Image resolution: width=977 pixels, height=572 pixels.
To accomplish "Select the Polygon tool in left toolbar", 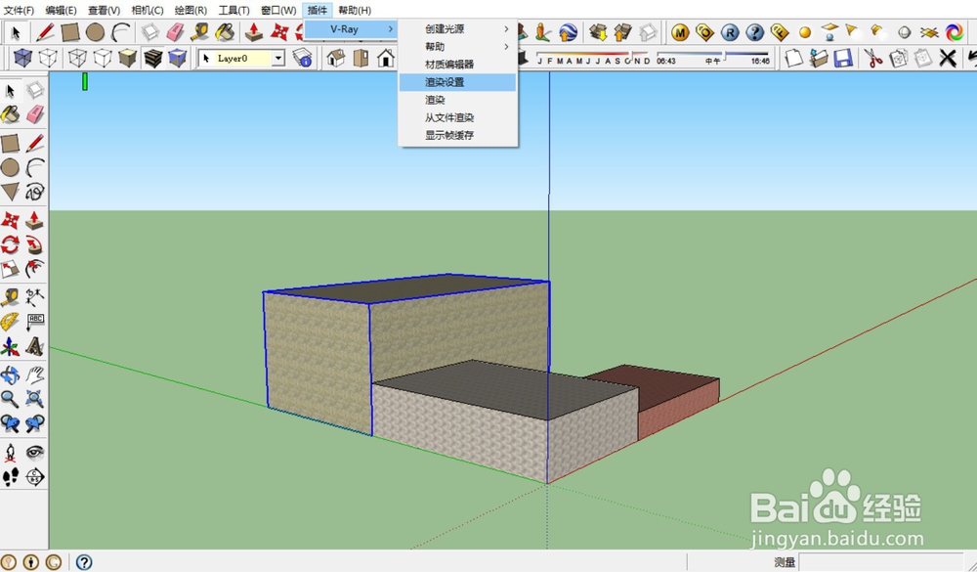I will 10,192.
